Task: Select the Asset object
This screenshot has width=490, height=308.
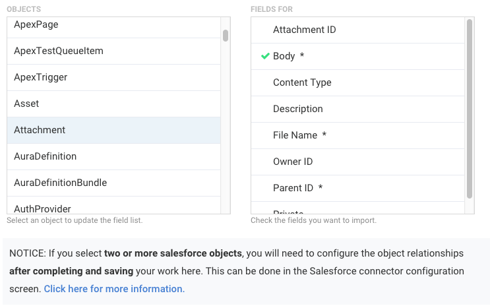Action: (26, 104)
